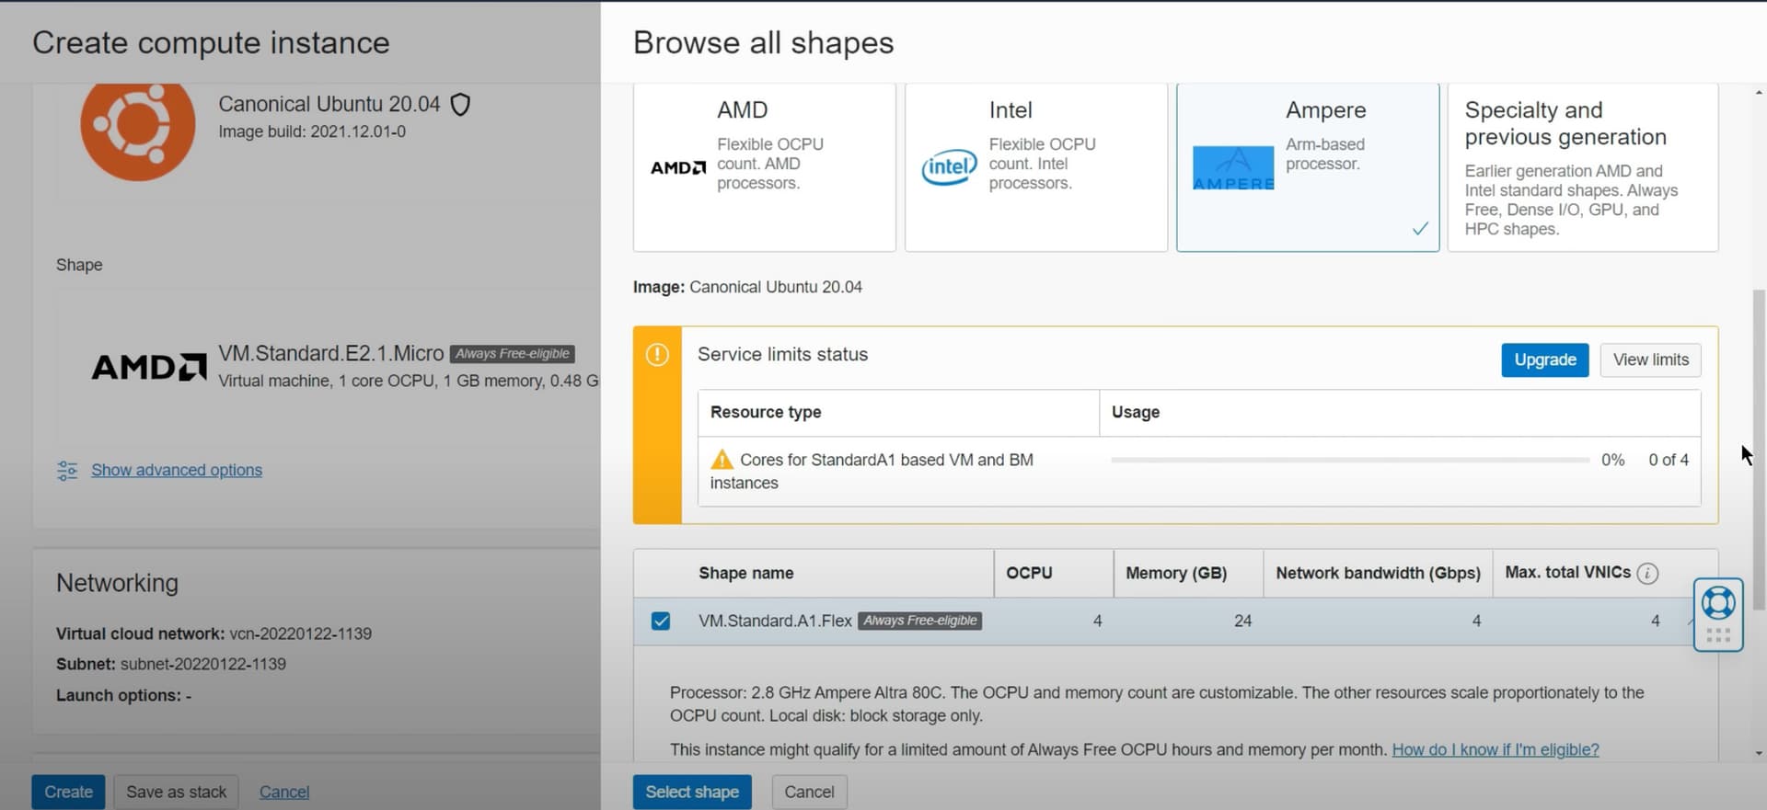Click the Service limits status heading
The width and height of the screenshot is (1767, 810).
tap(782, 354)
